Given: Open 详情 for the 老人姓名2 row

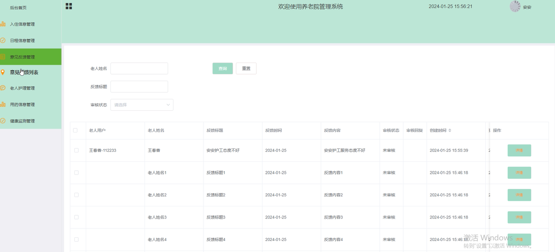Looking at the screenshot, I should pos(519,195).
